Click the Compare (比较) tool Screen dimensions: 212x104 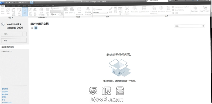175,13
